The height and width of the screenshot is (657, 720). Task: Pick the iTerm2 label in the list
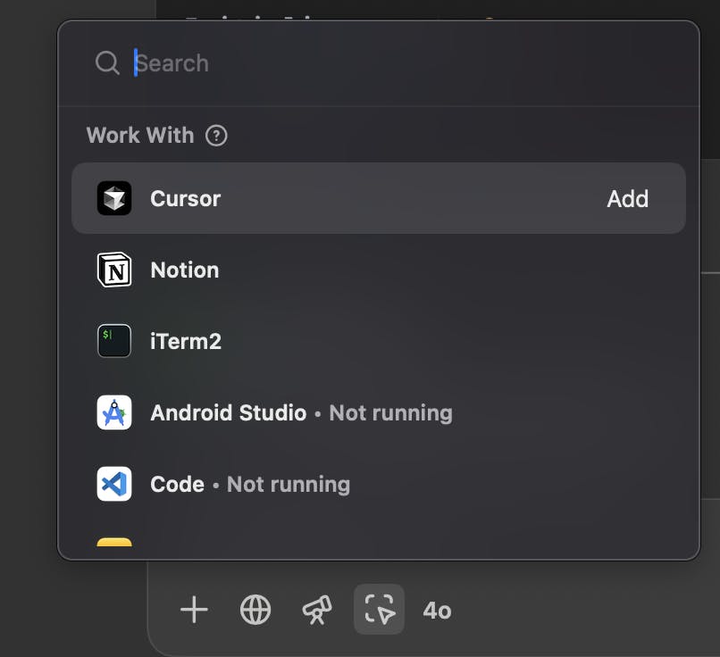click(x=186, y=341)
